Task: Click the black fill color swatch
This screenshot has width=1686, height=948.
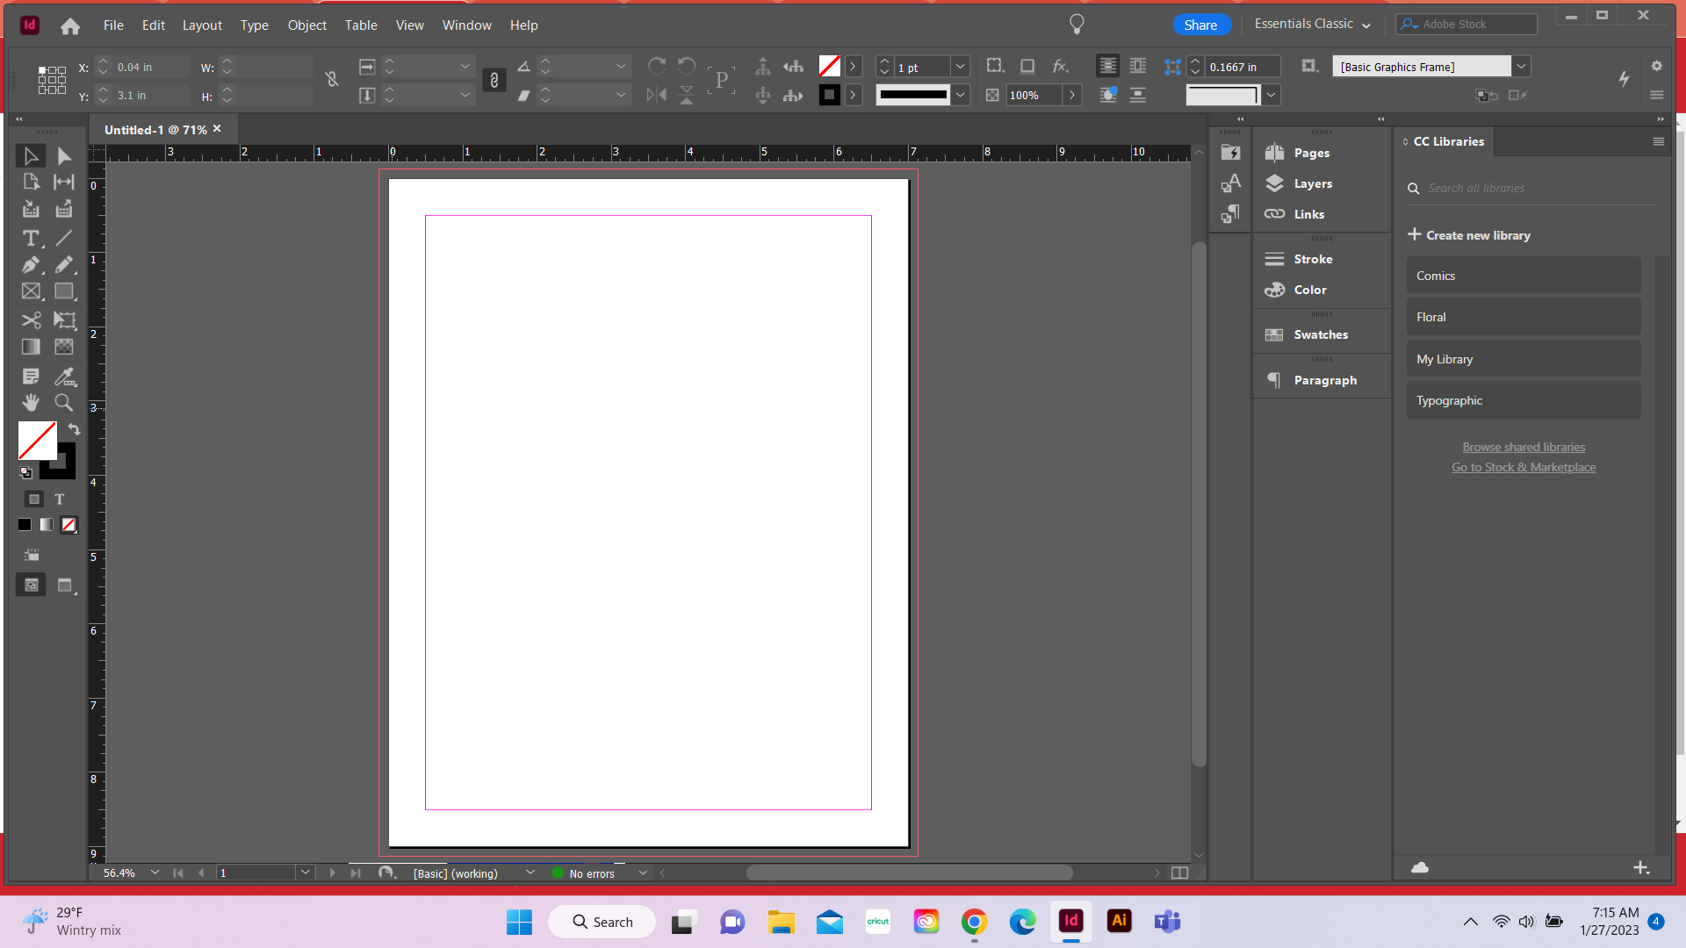Action: [x=24, y=525]
